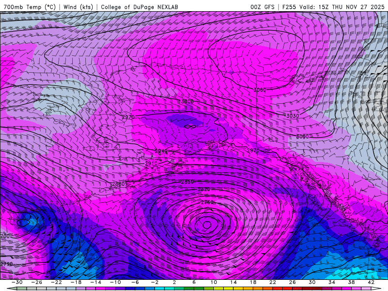Click the 3000 contour label below 3030
Screen dimensions: 388x291
tap(302, 136)
